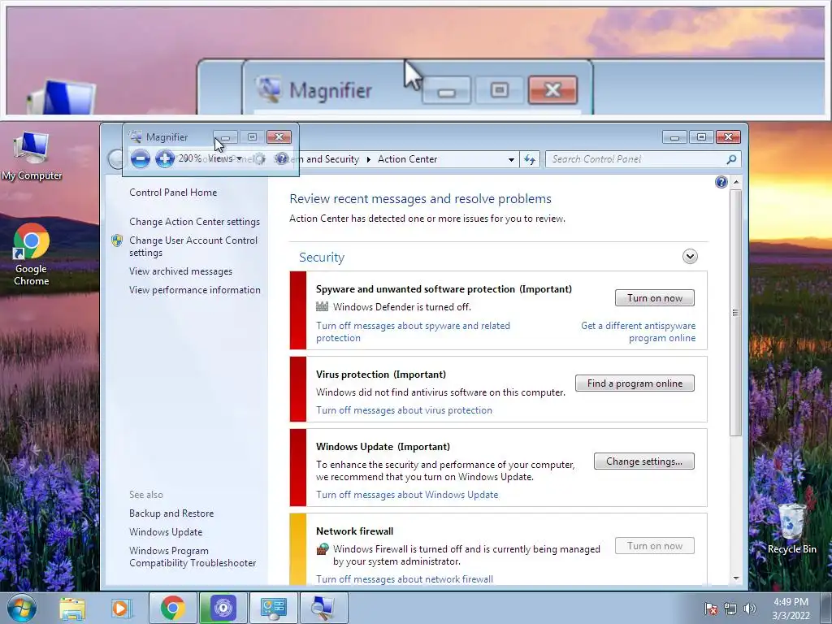Open the Magnifier Views dropdown
The image size is (832, 624).
pyautogui.click(x=225, y=158)
